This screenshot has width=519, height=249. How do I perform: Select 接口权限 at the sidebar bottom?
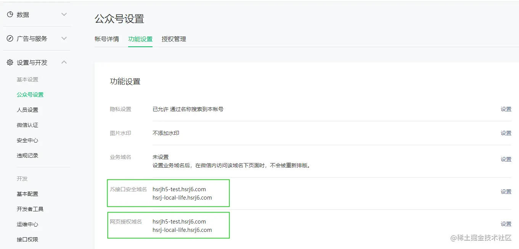click(27, 239)
